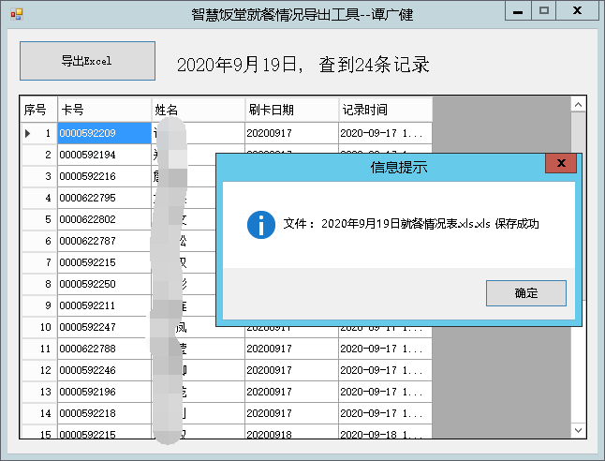
Task: Select card number cell 0000592247
Action: (x=104, y=327)
